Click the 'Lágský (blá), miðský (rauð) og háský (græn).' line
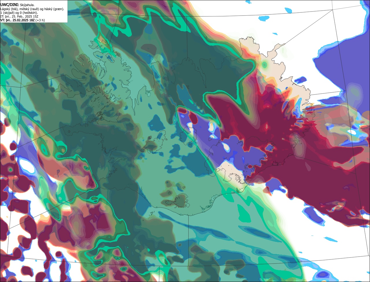This screenshot has height=282, width=370. 32,9
